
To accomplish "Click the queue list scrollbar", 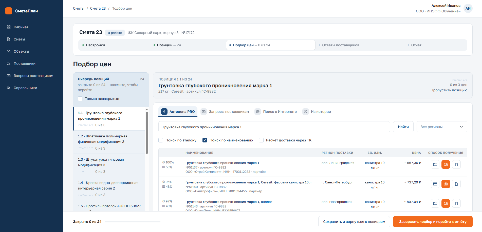I will (x=147, y=133).
